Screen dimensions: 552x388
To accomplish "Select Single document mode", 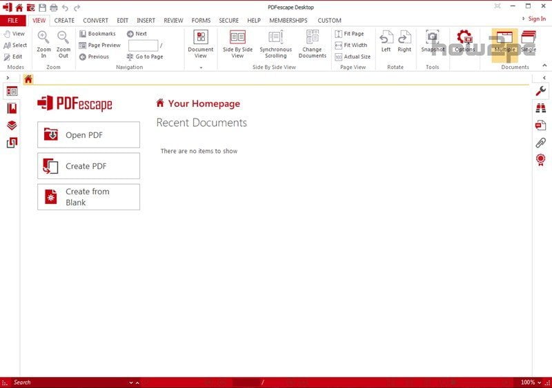I will tap(529, 41).
